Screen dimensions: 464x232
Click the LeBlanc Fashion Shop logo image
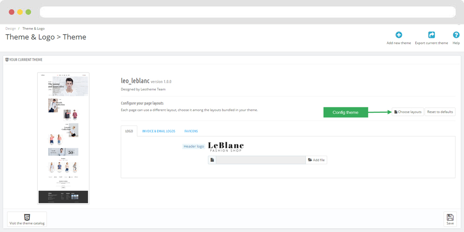pyautogui.click(x=226, y=147)
